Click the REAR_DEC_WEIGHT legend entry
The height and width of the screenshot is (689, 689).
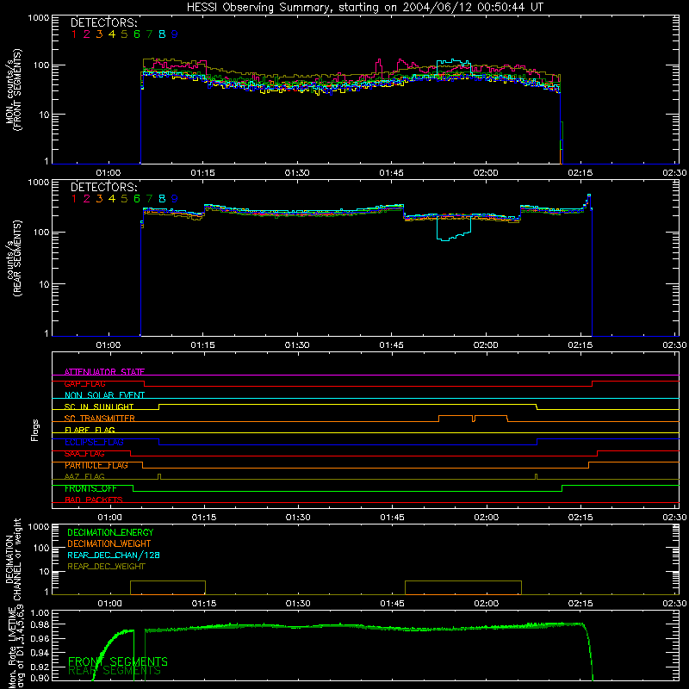[106, 567]
